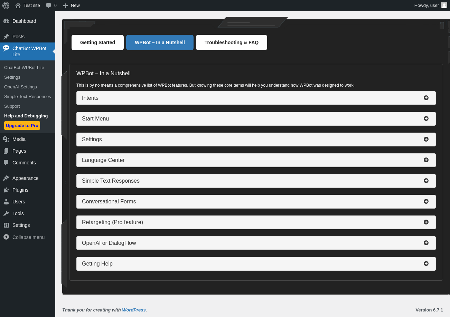Open the main Settings sidebar menu label

[x=21, y=225]
